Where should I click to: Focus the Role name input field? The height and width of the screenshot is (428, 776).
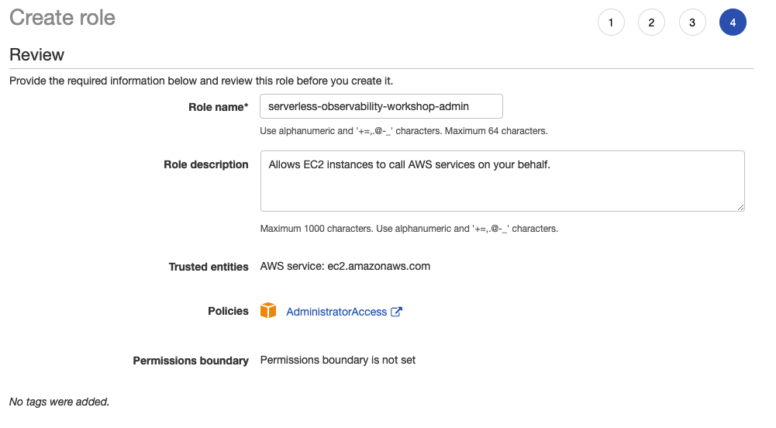click(x=381, y=106)
